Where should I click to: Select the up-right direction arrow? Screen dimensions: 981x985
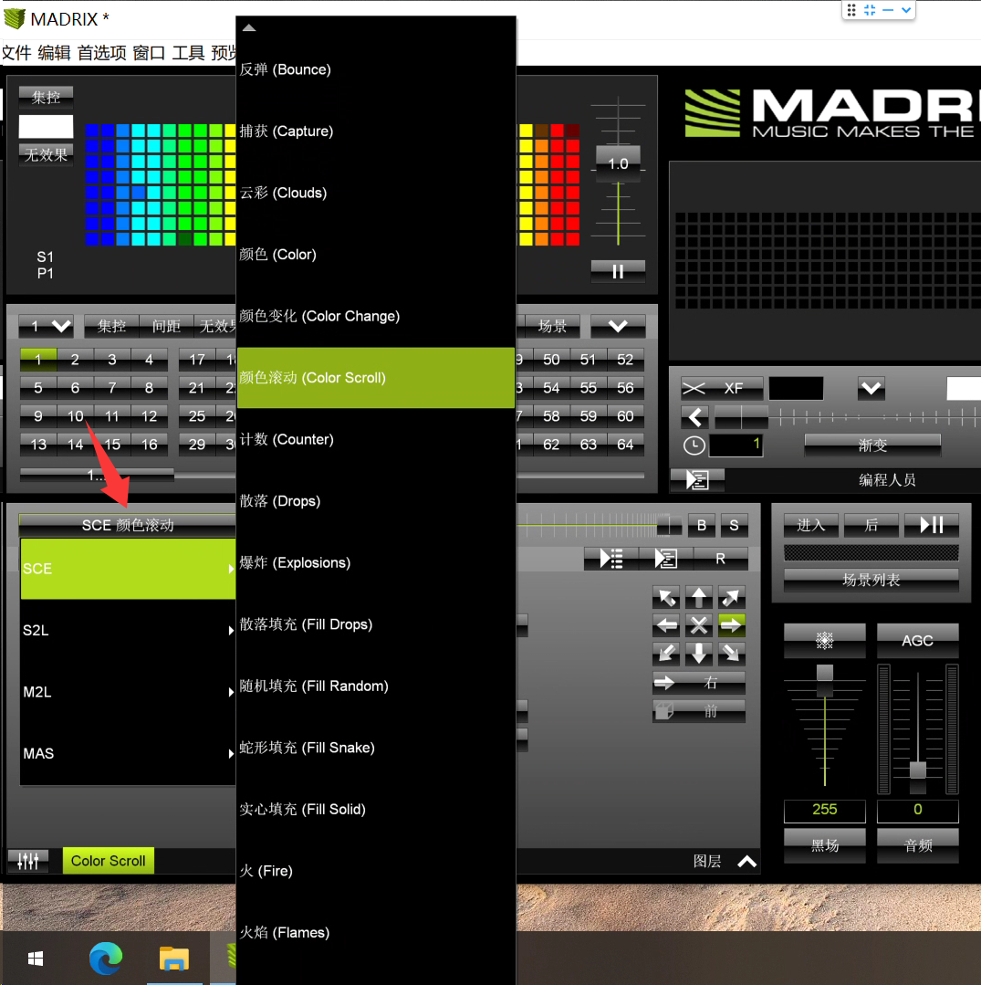(731, 597)
